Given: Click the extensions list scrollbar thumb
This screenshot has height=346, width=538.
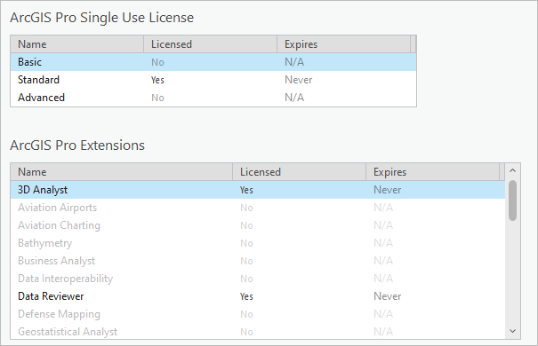Looking at the screenshot, I should (x=512, y=201).
